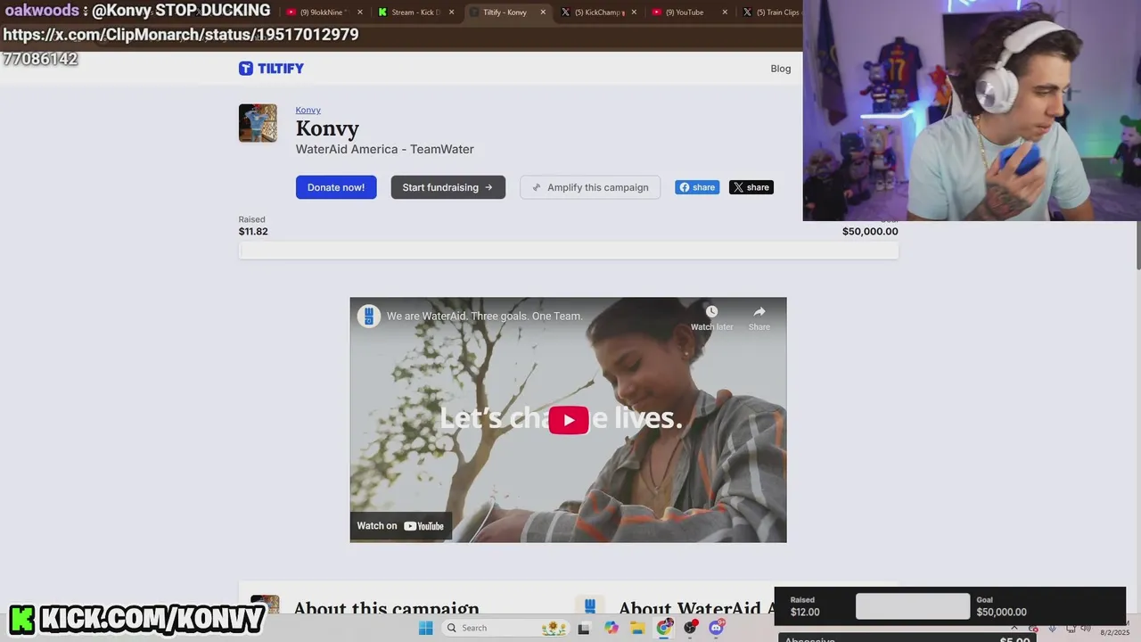Click the raised amount $11.82
Image resolution: width=1141 pixels, height=642 pixels.
[x=253, y=232]
